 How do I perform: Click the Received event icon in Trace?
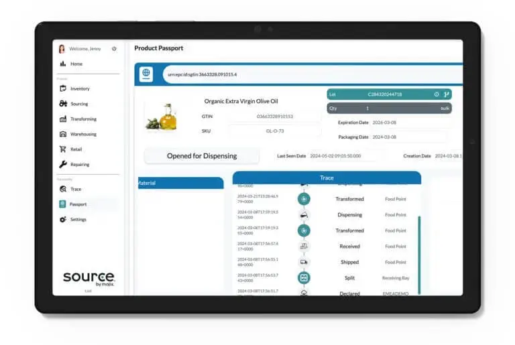304,247
